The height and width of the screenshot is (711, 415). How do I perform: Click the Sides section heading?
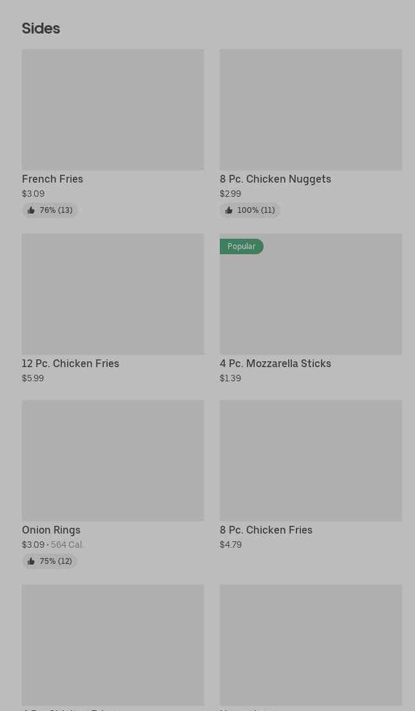(x=41, y=28)
